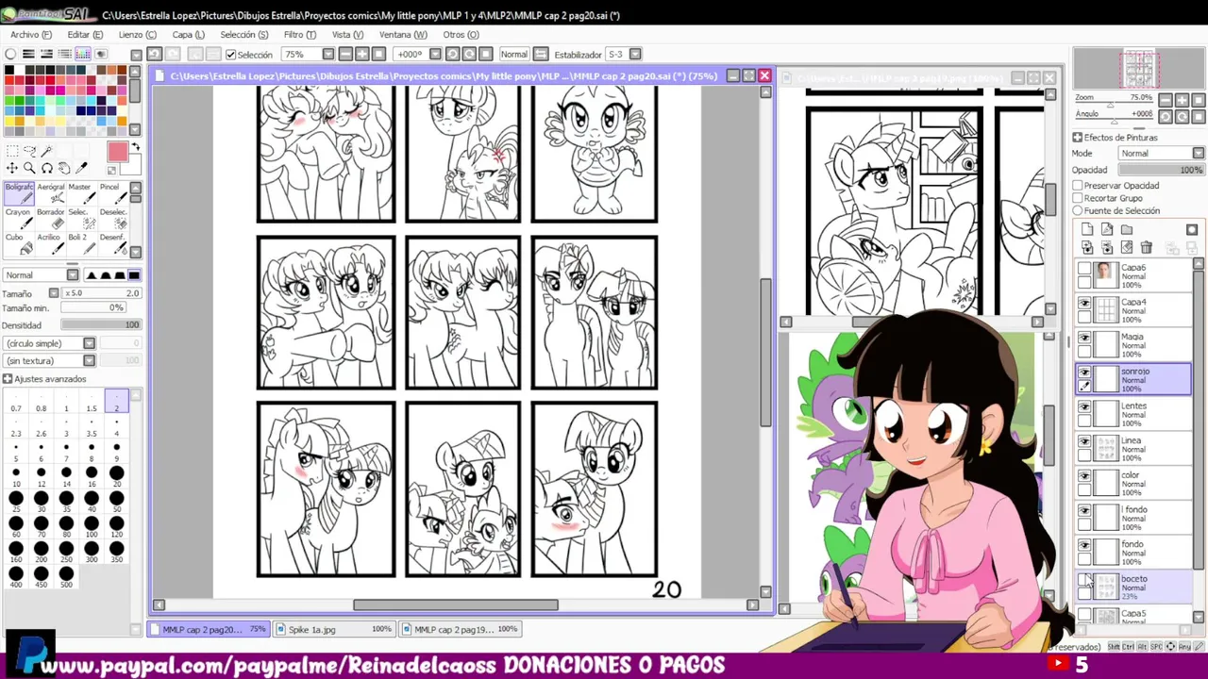1208x679 pixels.
Task: Delete the selected layer with trash icon
Action: point(1146,247)
